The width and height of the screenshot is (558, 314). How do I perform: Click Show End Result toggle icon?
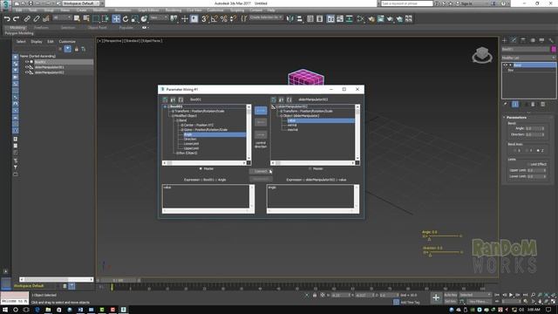[x=515, y=104]
